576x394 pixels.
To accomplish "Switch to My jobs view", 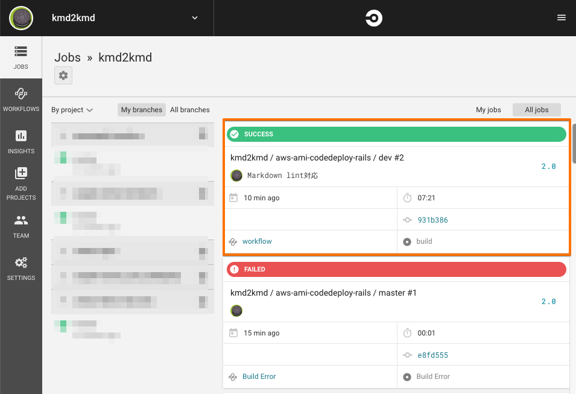I will 489,110.
